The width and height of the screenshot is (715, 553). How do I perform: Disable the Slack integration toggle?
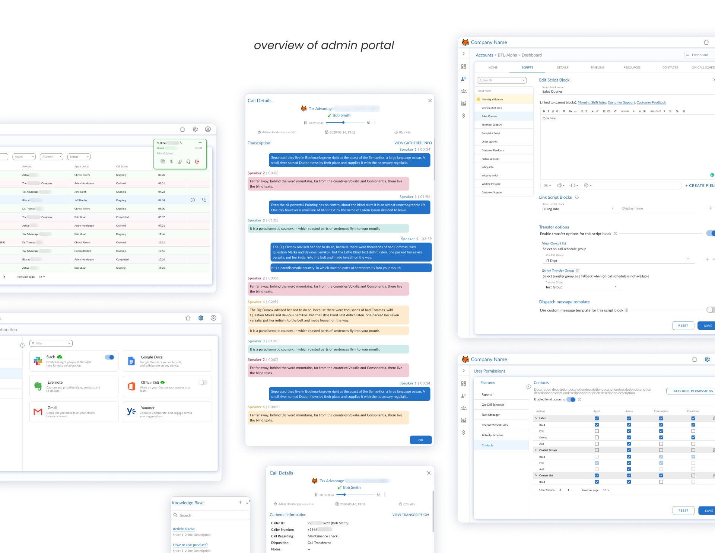coord(109,357)
